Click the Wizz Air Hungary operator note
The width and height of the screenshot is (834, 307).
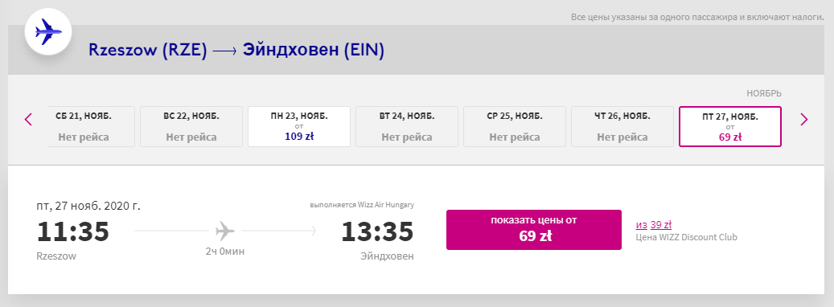[362, 205]
